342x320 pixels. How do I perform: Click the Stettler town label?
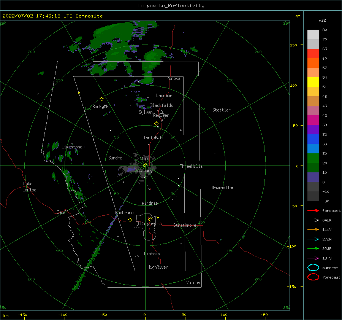tap(222, 110)
